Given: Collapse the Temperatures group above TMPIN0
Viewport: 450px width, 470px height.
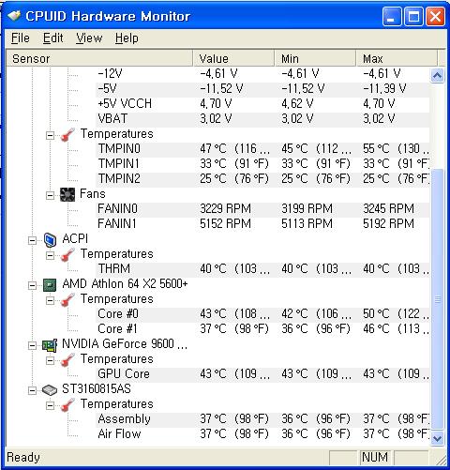Looking at the screenshot, I should [50, 135].
